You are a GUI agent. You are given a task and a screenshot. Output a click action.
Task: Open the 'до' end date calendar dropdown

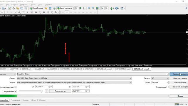[87, 87]
